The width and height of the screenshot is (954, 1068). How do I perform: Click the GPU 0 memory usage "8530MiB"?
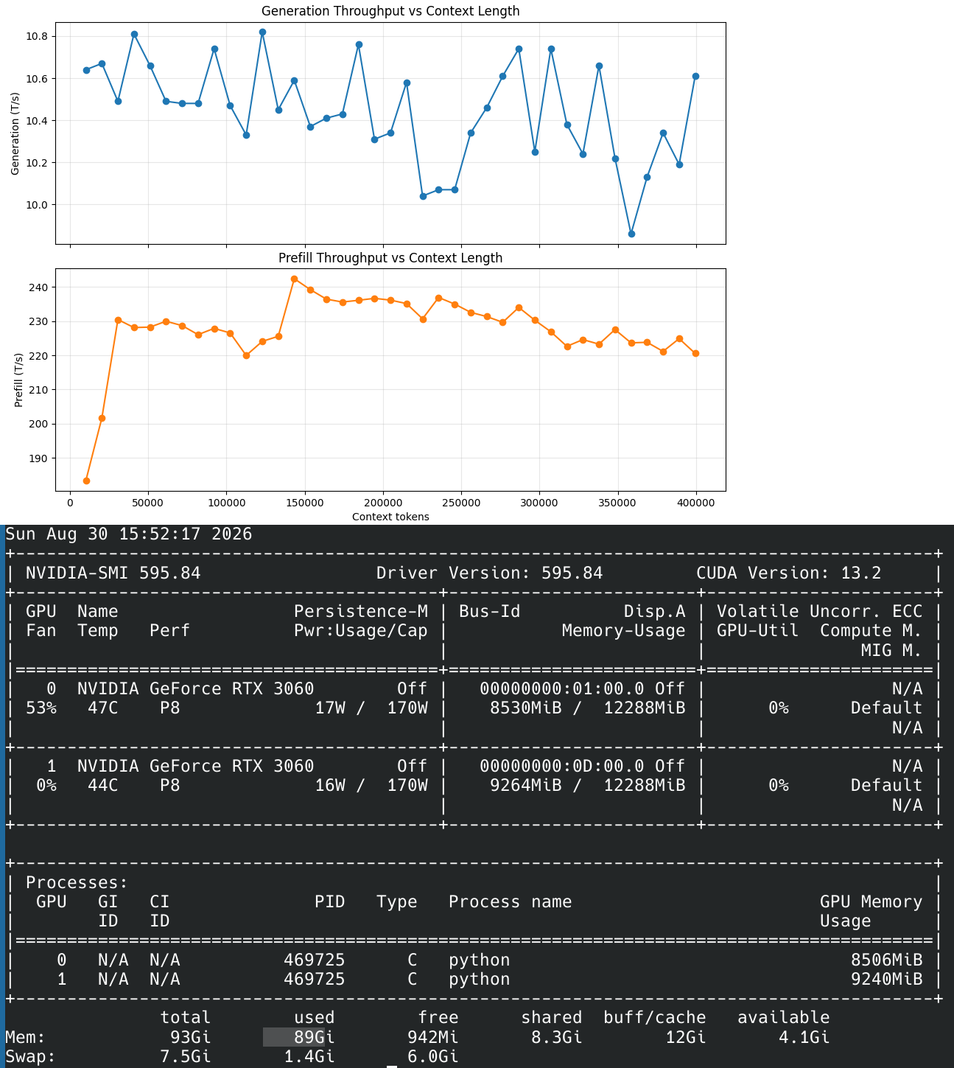(526, 708)
